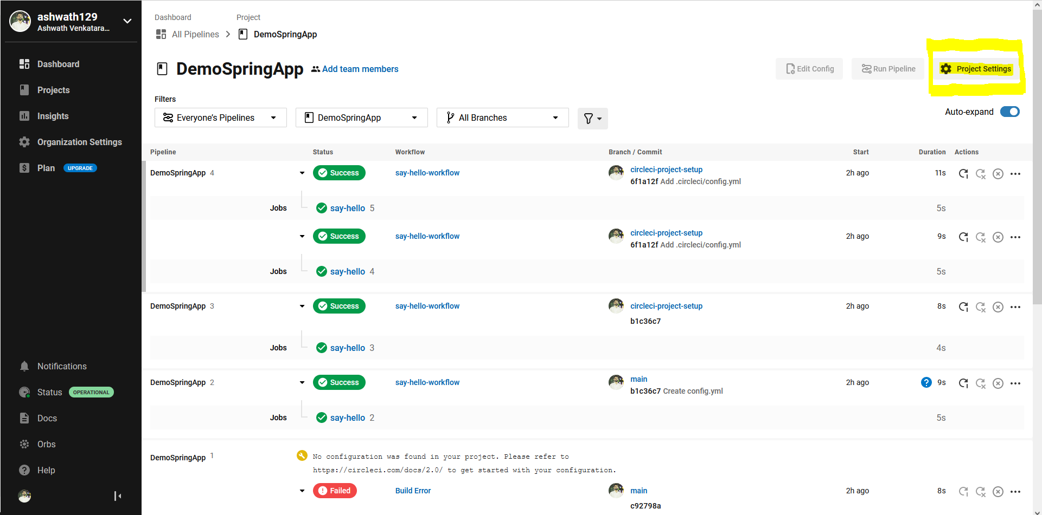Click cancel workflow icon for pipeline 3

point(998,307)
